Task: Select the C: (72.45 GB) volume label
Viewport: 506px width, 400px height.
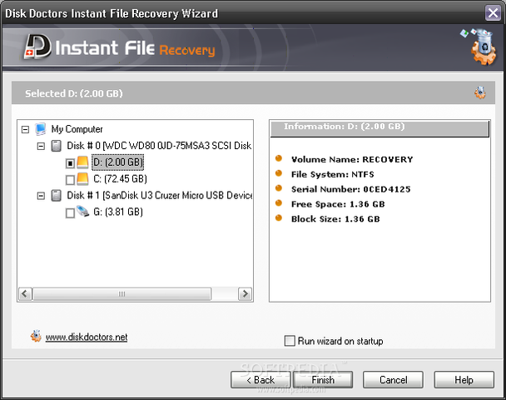Action: click(x=120, y=178)
